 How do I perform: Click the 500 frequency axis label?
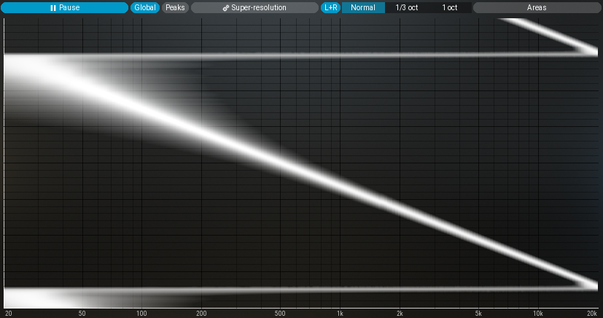pyautogui.click(x=280, y=314)
